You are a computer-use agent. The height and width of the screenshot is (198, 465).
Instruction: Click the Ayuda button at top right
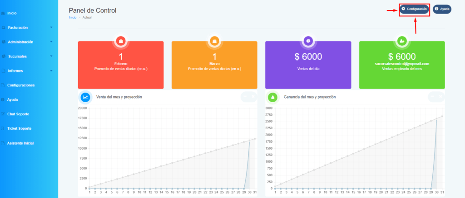442,9
